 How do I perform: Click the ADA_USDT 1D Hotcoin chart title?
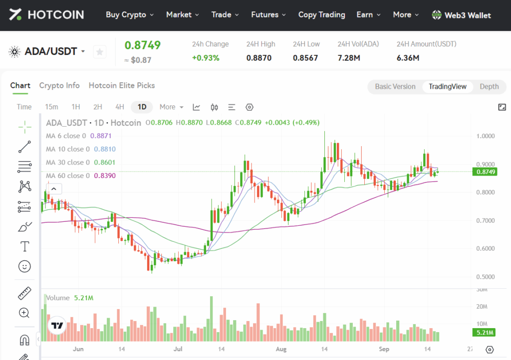click(93, 123)
